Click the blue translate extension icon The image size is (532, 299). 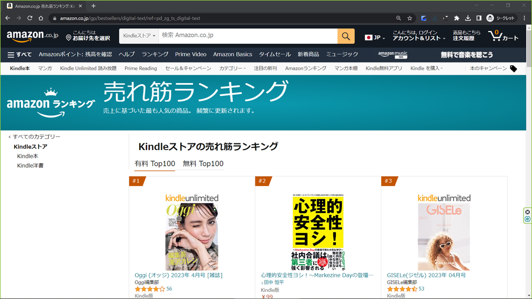(423, 18)
